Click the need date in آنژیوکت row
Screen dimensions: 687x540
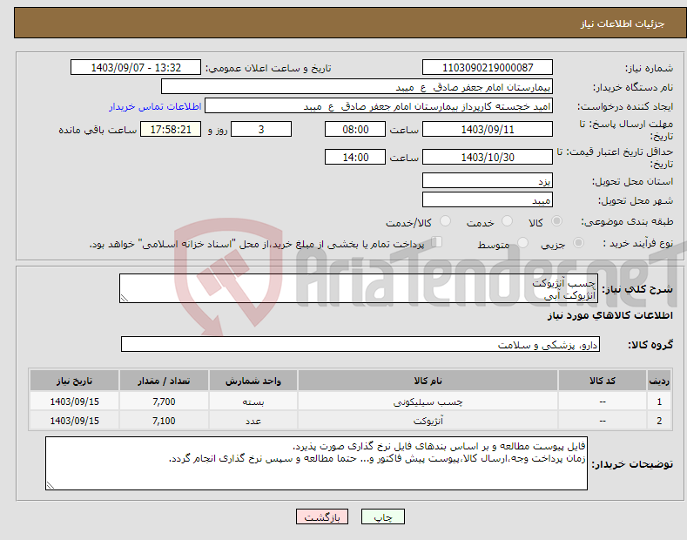pyautogui.click(x=75, y=421)
